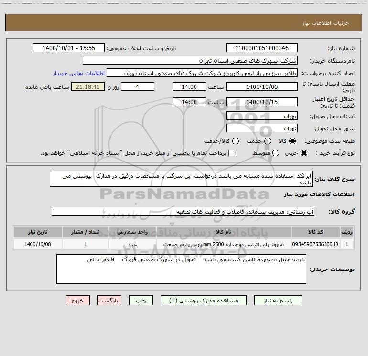Click the نام کالا column header
Viewport: 368px width, 356px height.
point(224,232)
